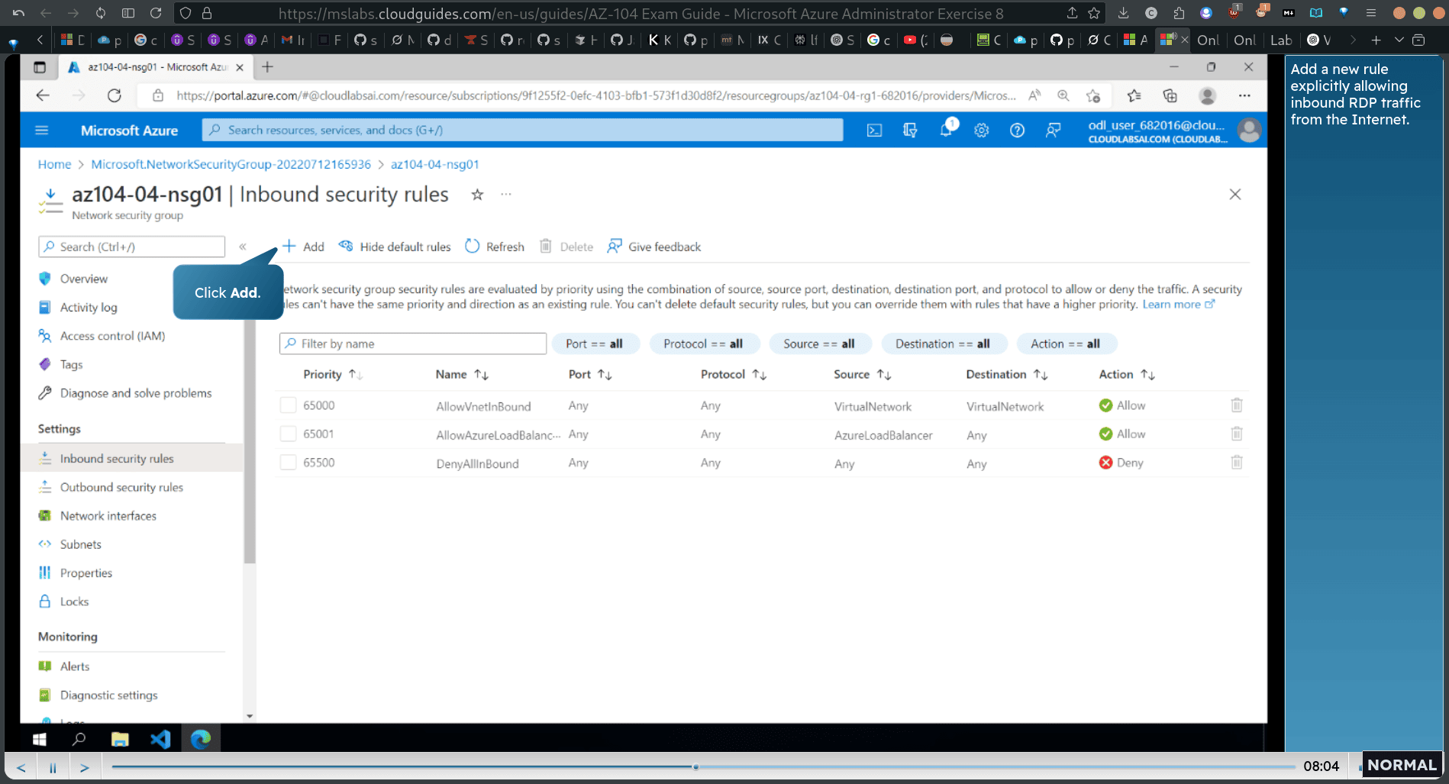Open Locks in the left menu

coord(74,602)
